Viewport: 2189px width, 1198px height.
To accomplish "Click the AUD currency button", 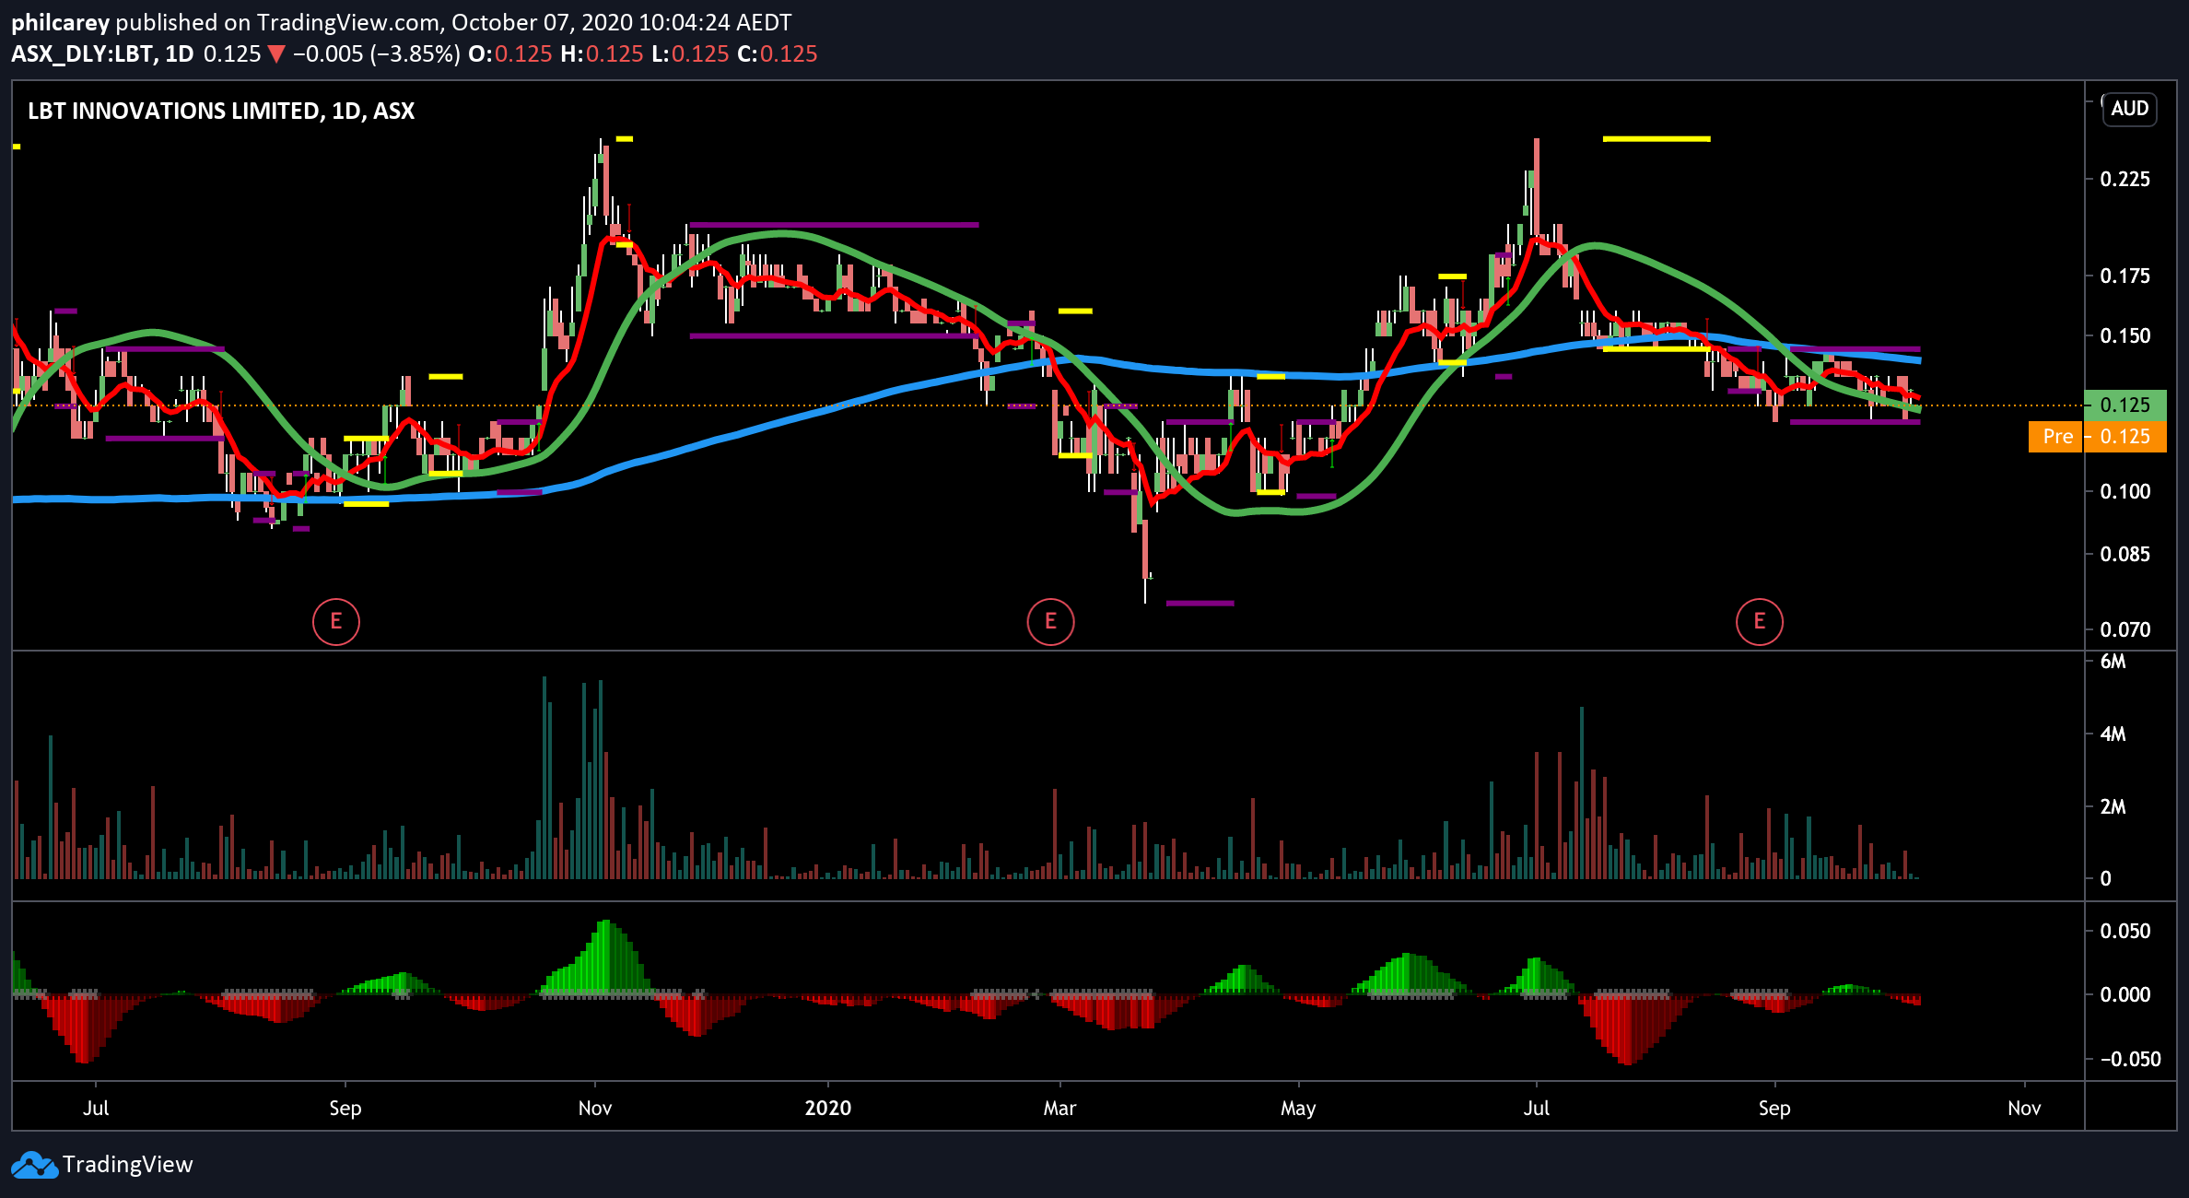I will point(2129,109).
